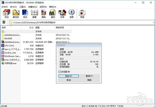Expand the address path dropdown arrow
The height and width of the screenshot is (108, 155).
153,22
